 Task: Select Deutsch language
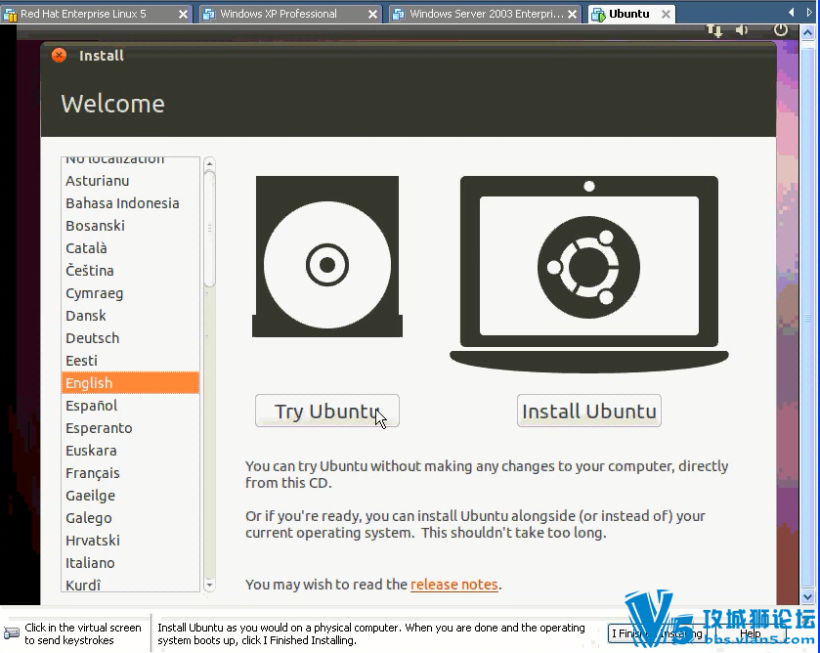(x=130, y=338)
